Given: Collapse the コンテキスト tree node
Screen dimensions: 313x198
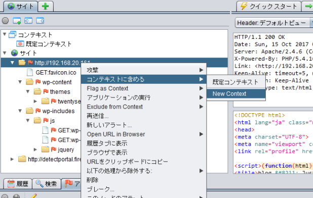Looking at the screenshot, I should click(x=5, y=34).
